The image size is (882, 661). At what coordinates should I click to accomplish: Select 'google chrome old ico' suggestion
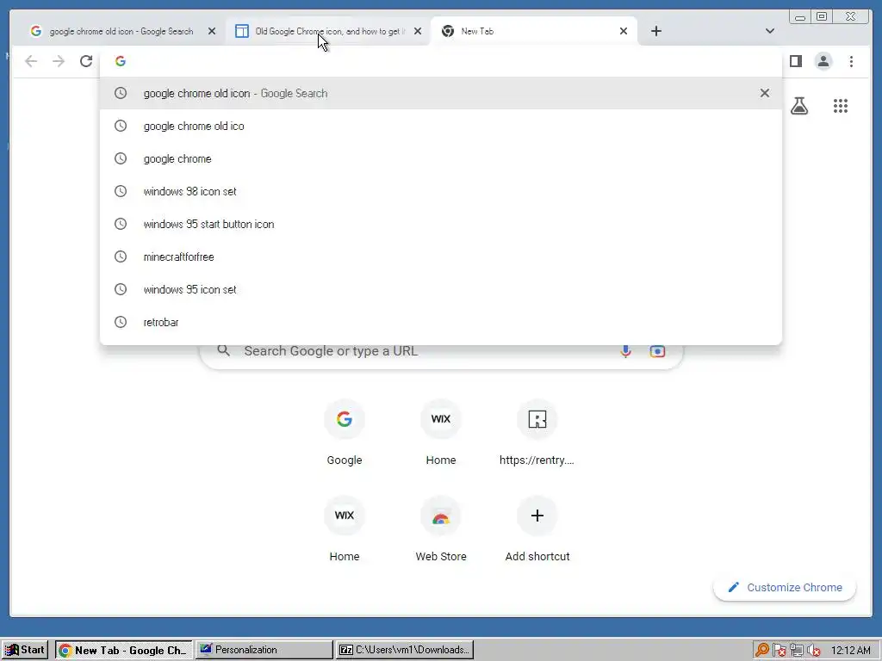point(440,126)
